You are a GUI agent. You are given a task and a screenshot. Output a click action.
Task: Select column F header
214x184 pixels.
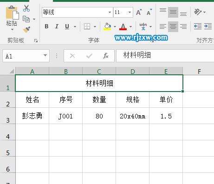coord(199,72)
